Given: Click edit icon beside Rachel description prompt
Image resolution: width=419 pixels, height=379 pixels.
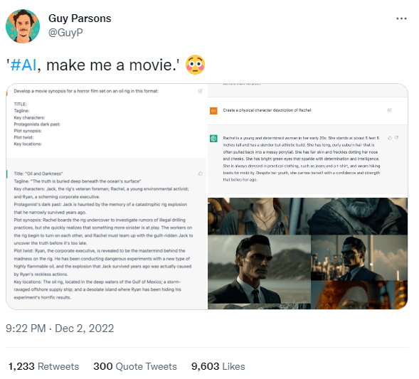Looking at the screenshot, I should (x=389, y=110).
